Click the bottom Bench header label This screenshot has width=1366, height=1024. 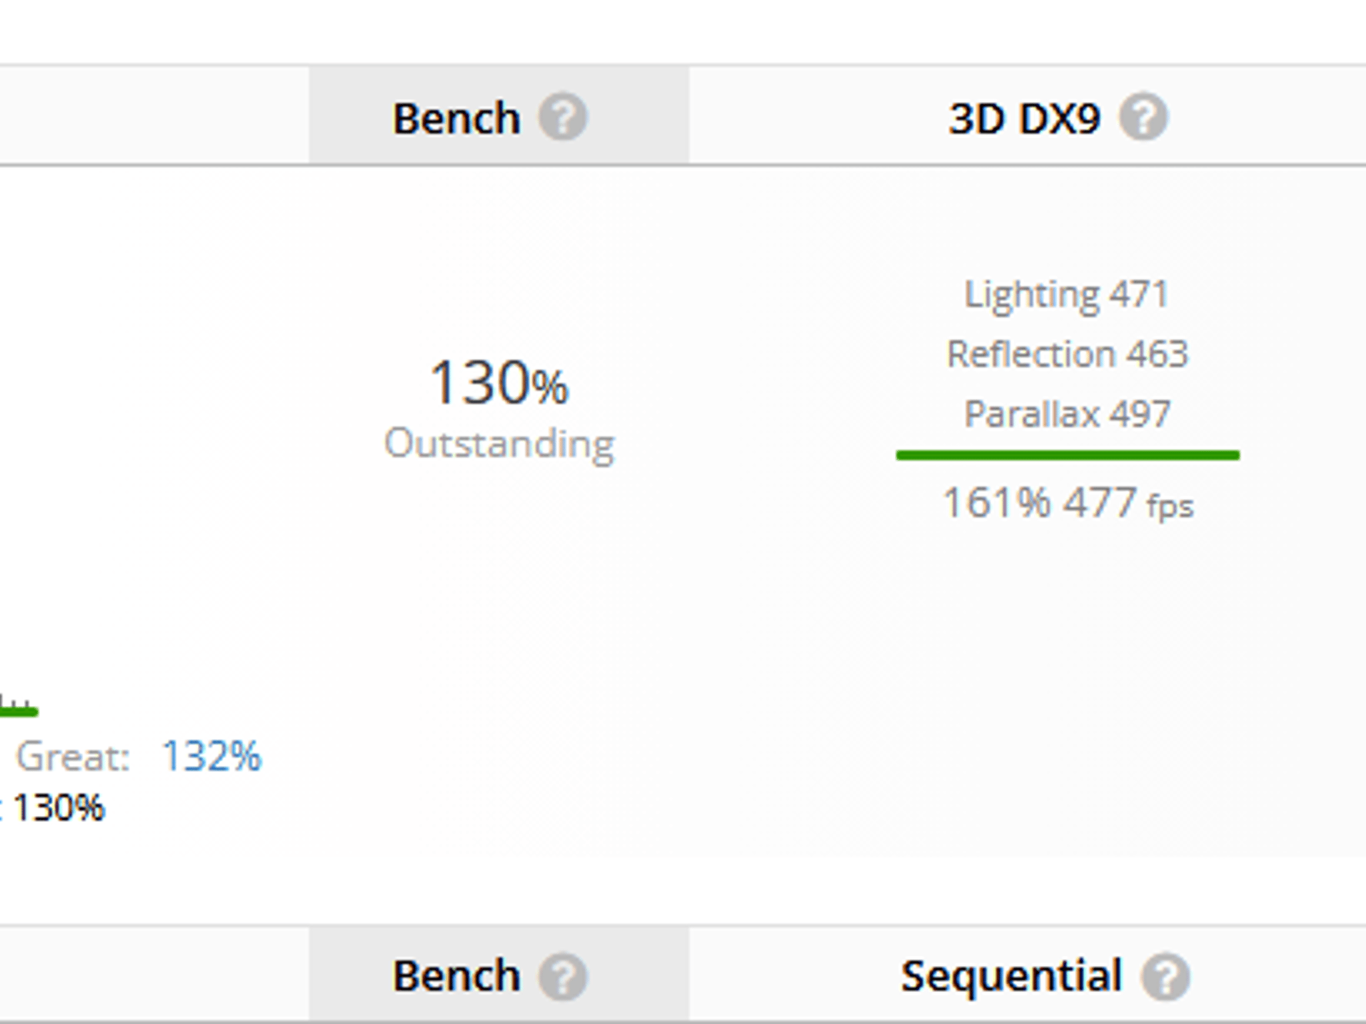(457, 975)
